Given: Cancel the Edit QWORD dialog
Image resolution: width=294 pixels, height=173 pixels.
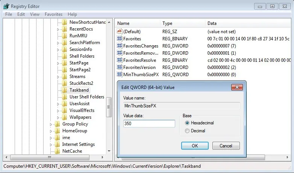Looking at the screenshot, I should [226, 146].
